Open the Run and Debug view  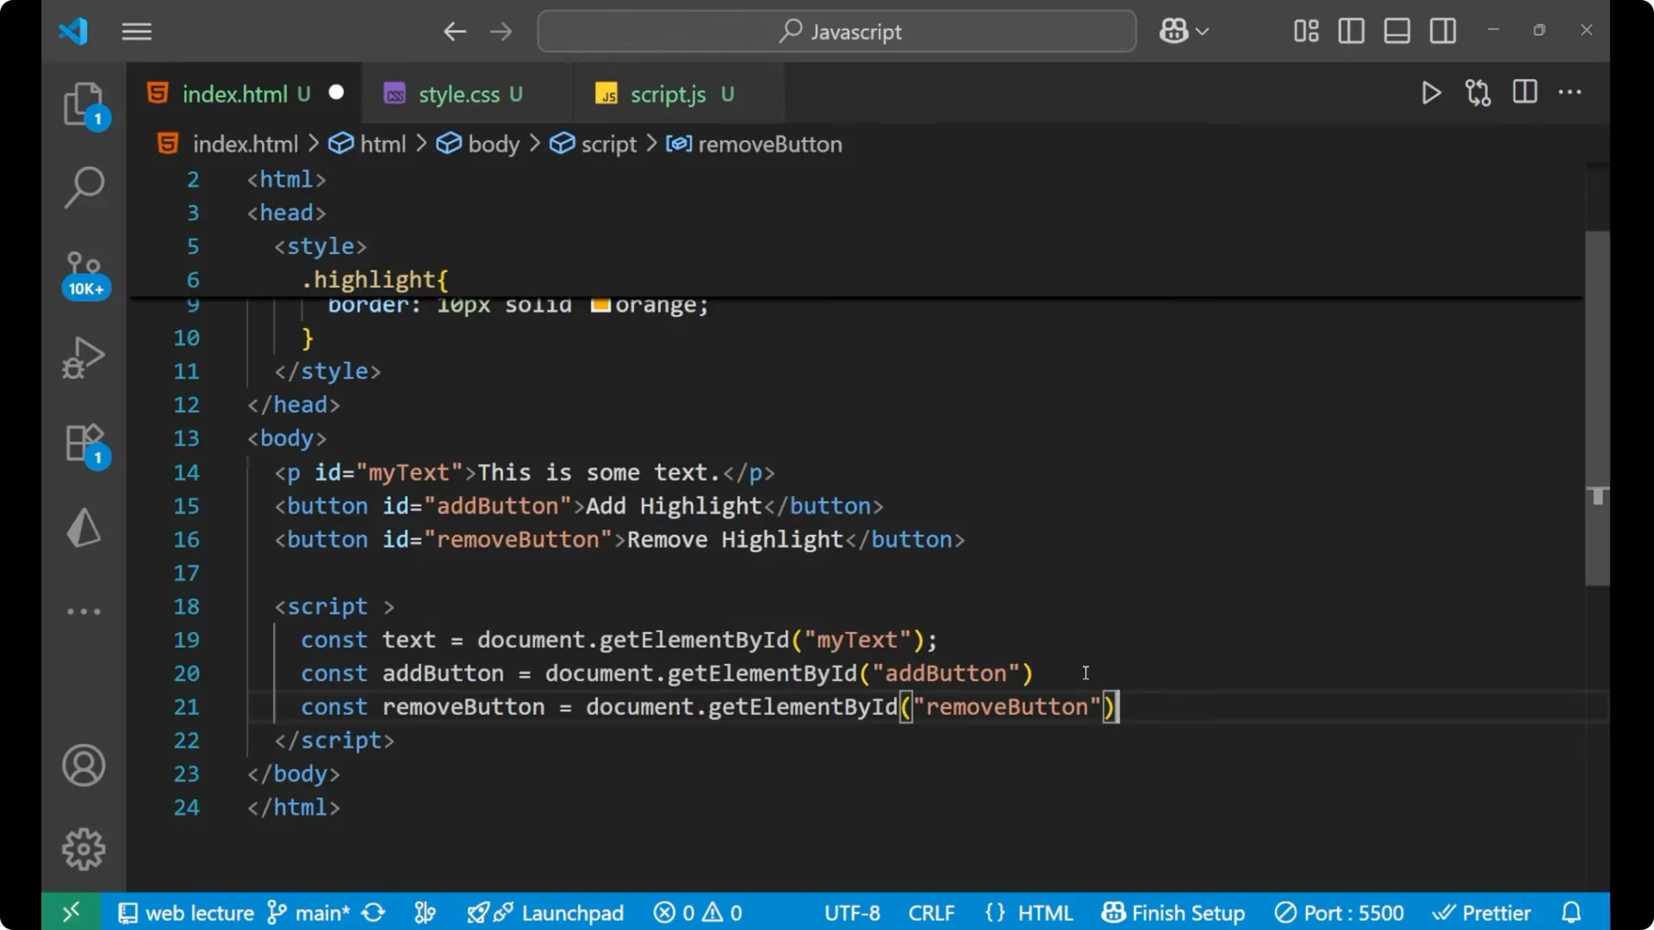tap(84, 356)
